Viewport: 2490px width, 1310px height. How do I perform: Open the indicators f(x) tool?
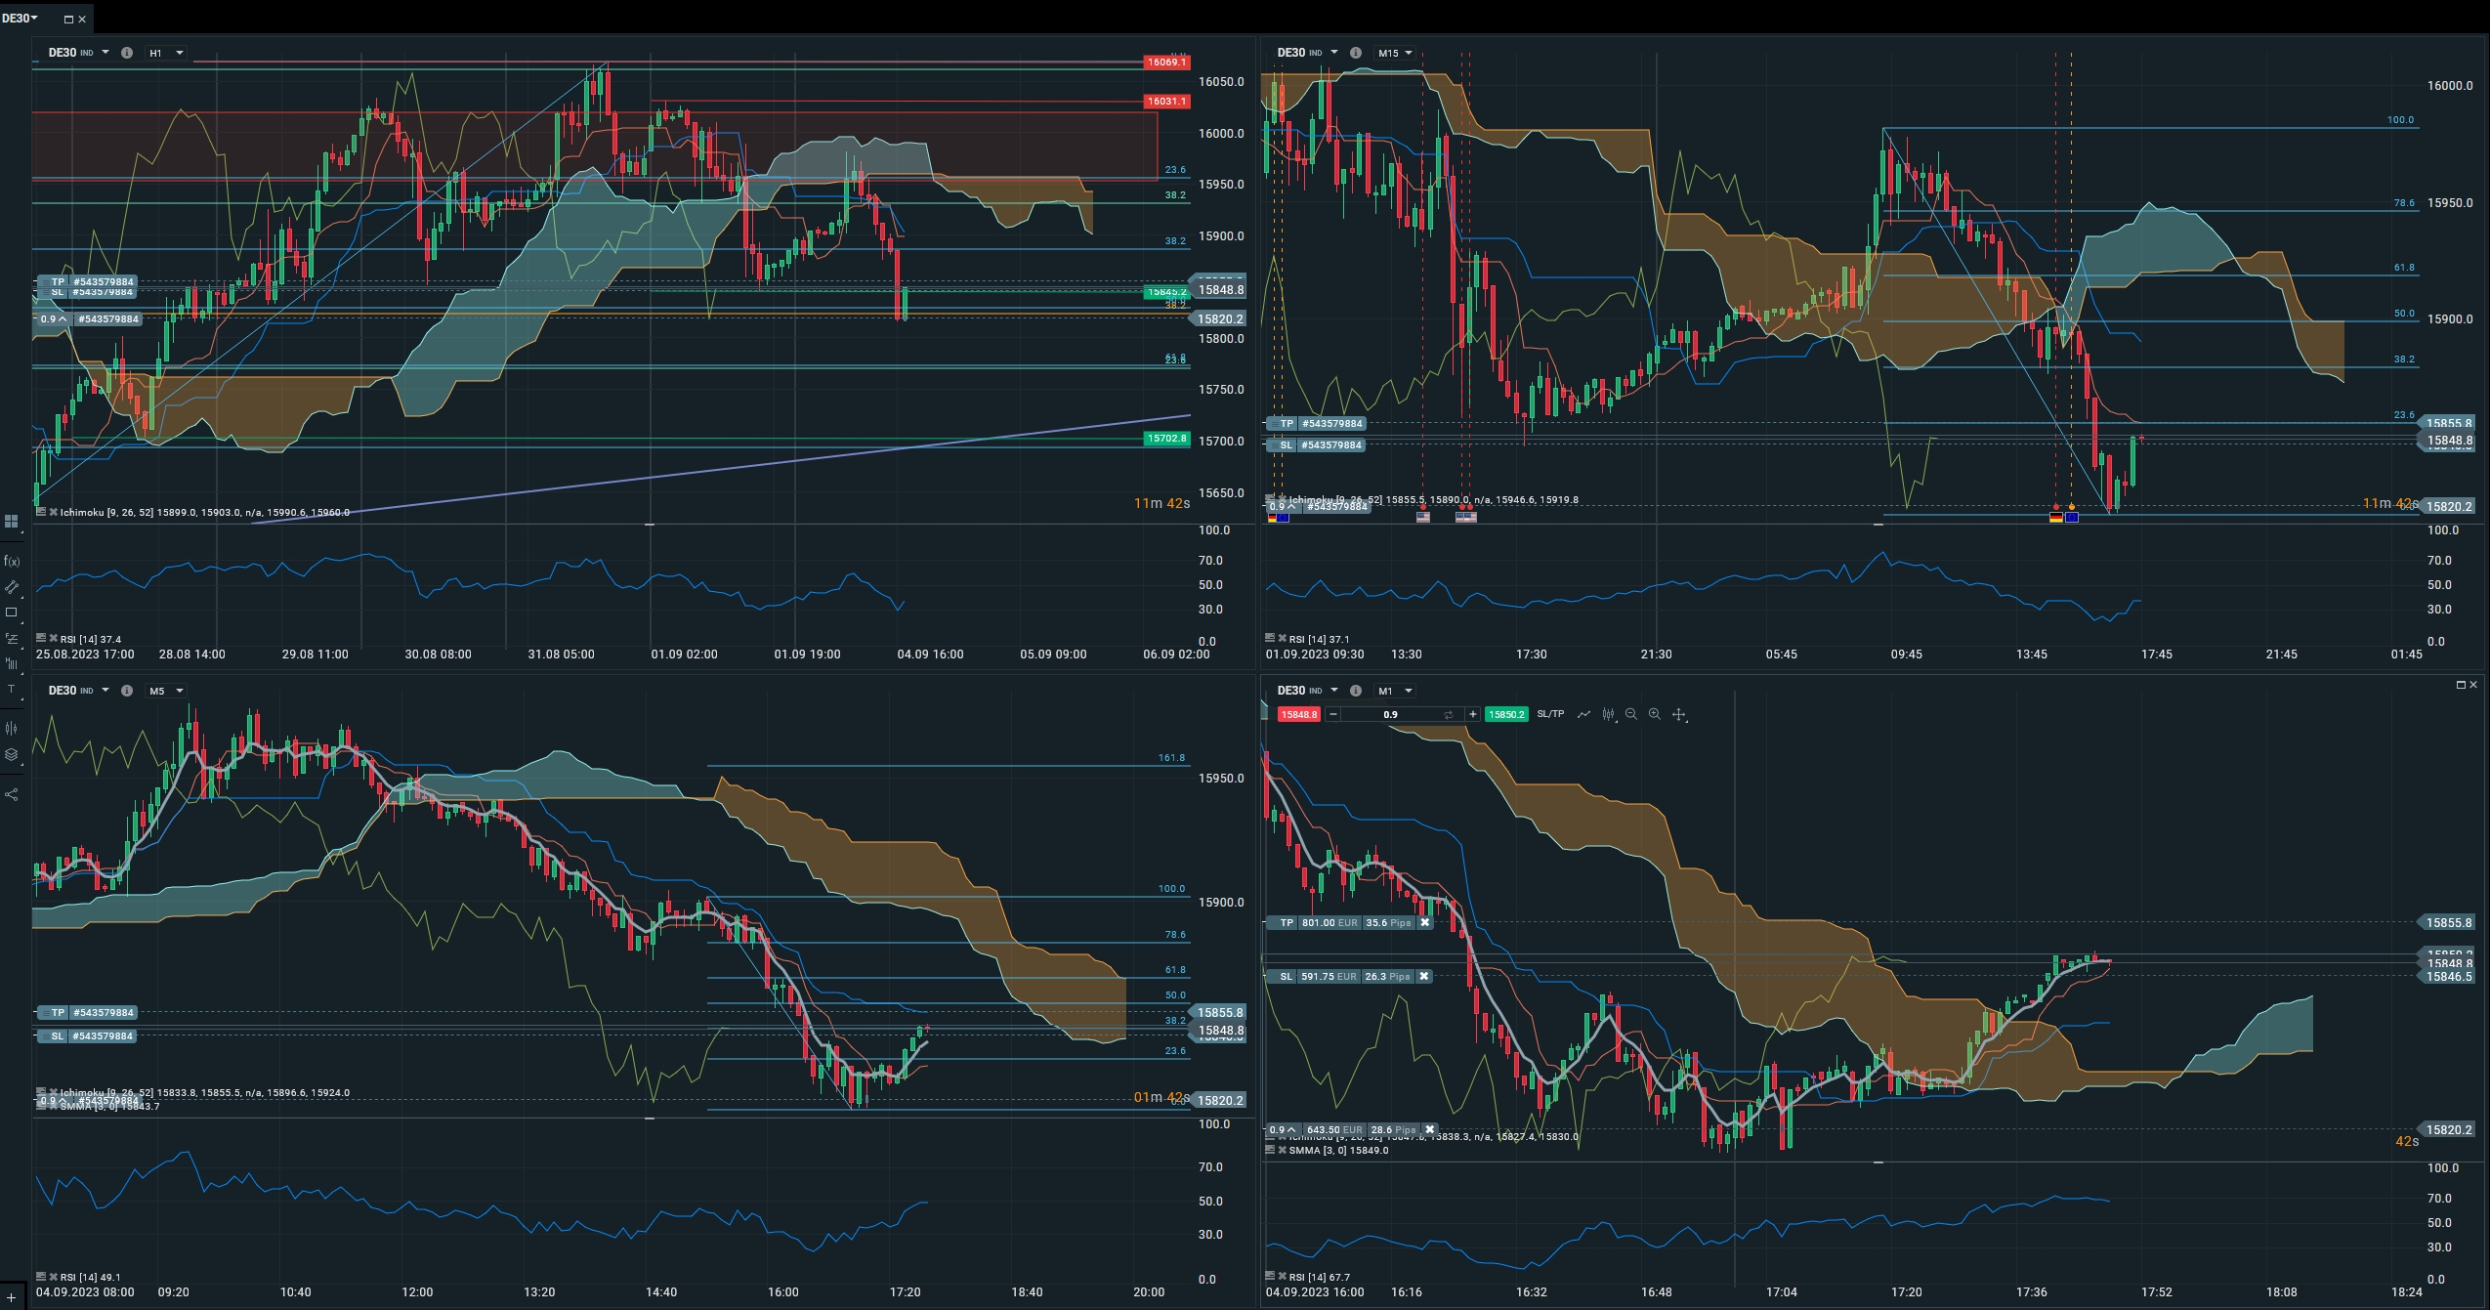click(12, 562)
